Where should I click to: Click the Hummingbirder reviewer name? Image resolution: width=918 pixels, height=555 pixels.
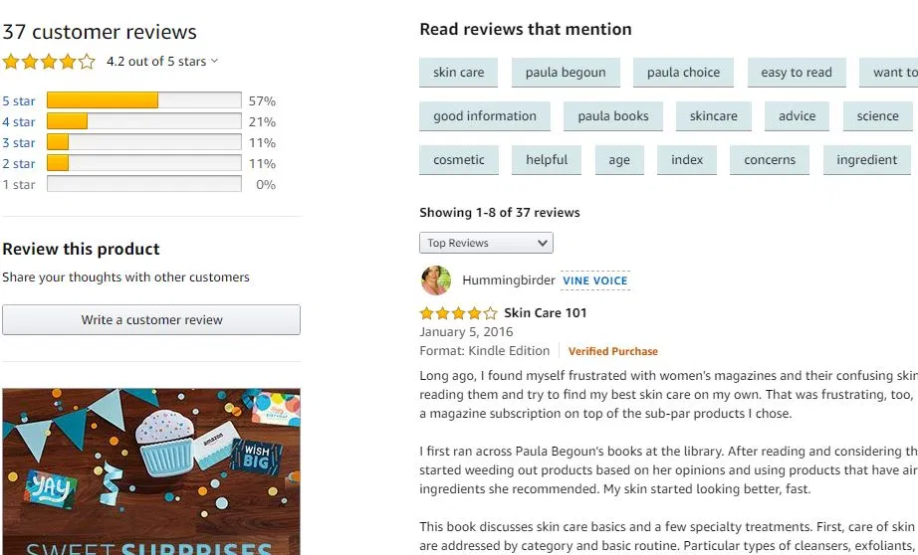[509, 280]
